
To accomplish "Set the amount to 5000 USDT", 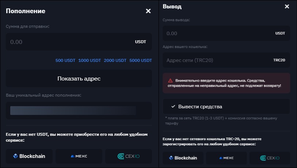I will tap(141, 60).
